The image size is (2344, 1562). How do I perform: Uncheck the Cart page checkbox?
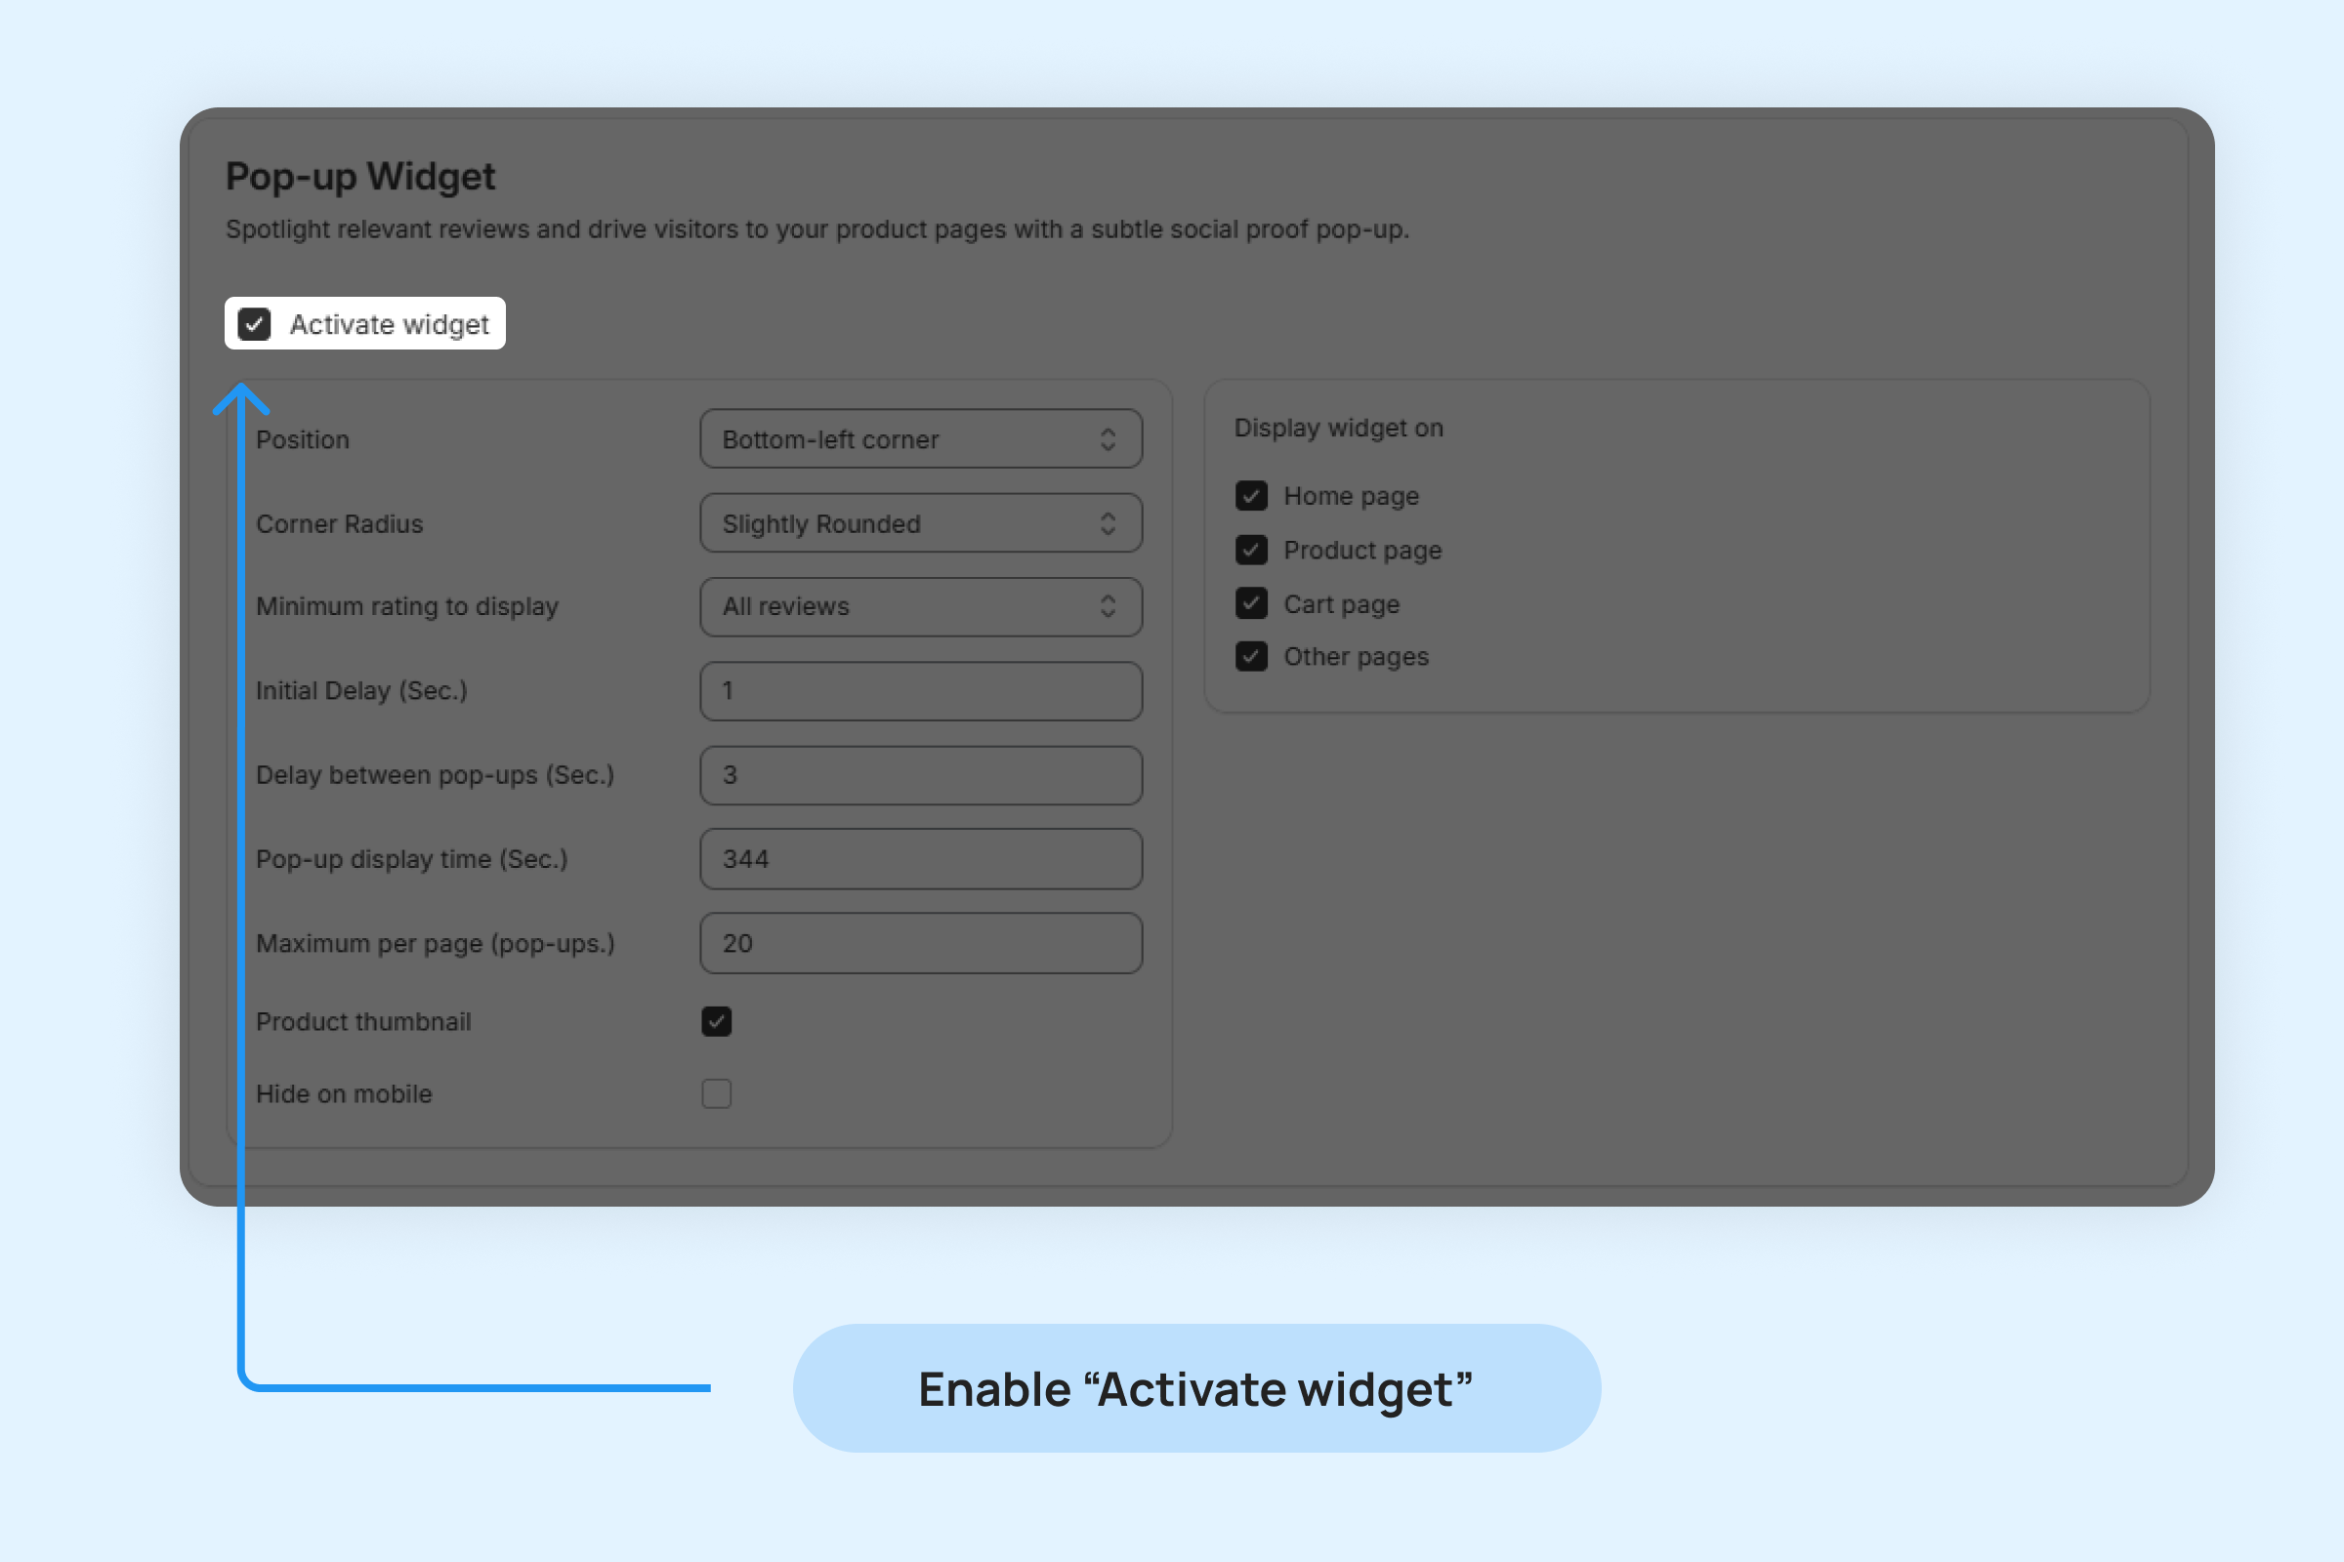(1252, 603)
